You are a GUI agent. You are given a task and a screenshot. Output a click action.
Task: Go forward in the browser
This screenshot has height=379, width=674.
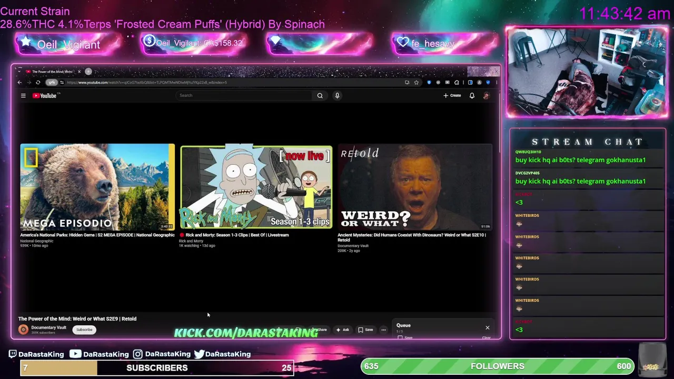tap(29, 82)
